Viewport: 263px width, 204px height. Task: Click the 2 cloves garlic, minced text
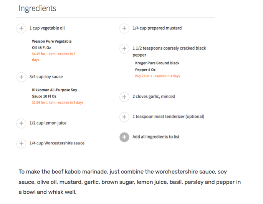pos(154,97)
